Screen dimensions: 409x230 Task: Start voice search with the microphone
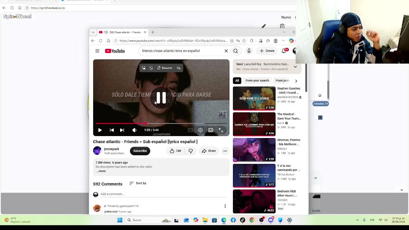coord(249,51)
